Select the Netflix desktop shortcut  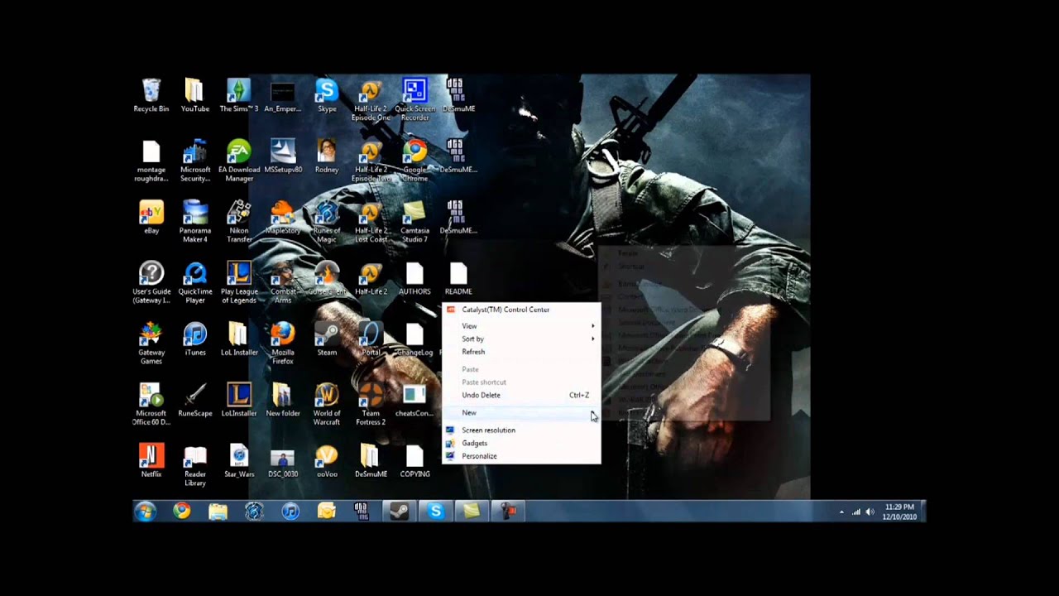(x=151, y=461)
